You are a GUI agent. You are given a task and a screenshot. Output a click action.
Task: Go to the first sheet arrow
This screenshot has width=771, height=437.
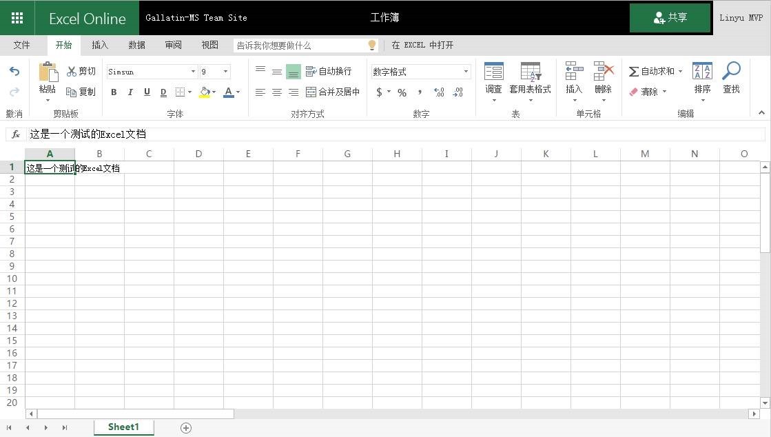(x=10, y=427)
